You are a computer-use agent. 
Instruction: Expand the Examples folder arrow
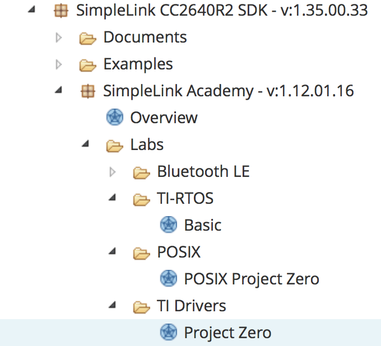pyautogui.click(x=59, y=64)
